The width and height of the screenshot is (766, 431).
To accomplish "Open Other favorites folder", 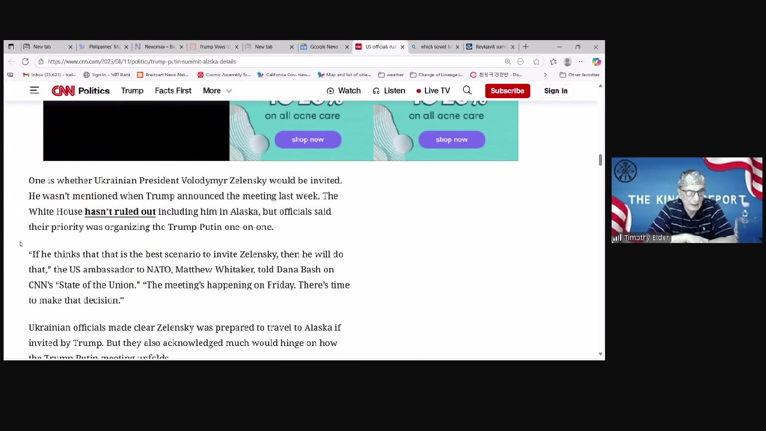I will (579, 75).
